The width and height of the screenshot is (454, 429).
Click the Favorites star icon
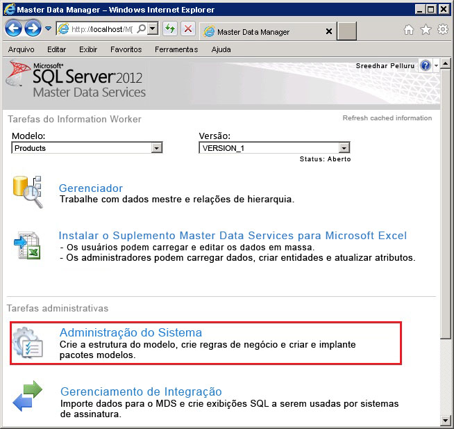[426, 30]
